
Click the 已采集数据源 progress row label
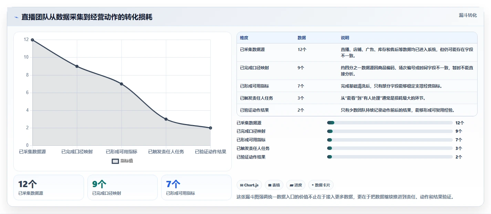click(249, 123)
